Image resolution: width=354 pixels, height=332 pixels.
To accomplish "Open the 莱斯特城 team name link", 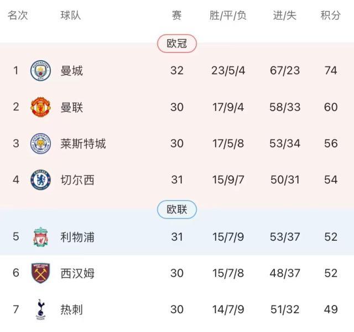I will [x=83, y=144].
